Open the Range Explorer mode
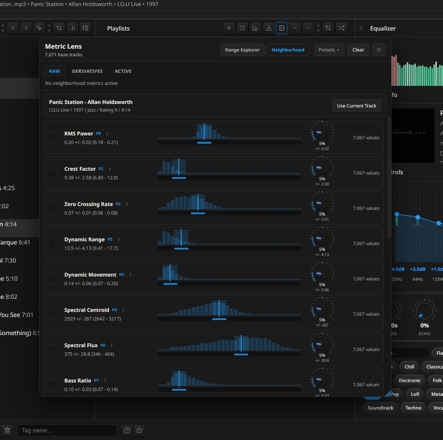This screenshot has height=440, width=443. (242, 50)
